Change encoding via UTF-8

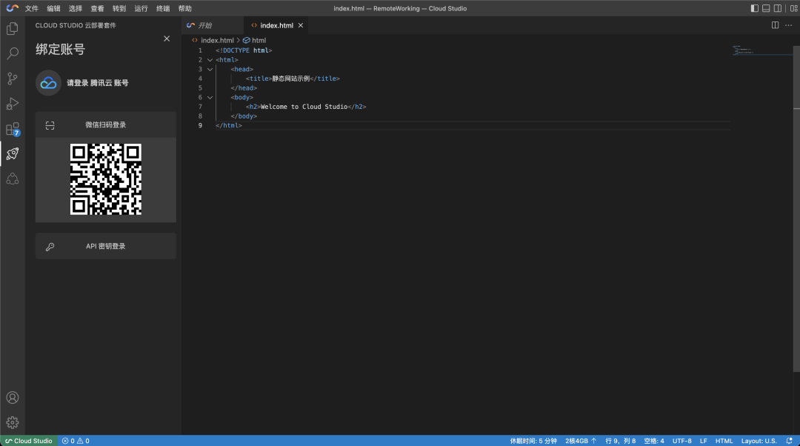click(682, 441)
